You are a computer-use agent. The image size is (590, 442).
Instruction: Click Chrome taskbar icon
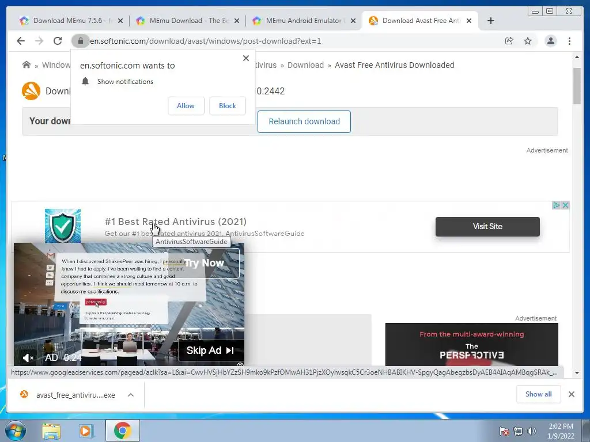click(x=122, y=430)
